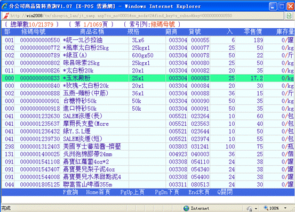Select the highlighted 玉米澱粉 row
This screenshot has width=295, height=212.
[x=148, y=78]
